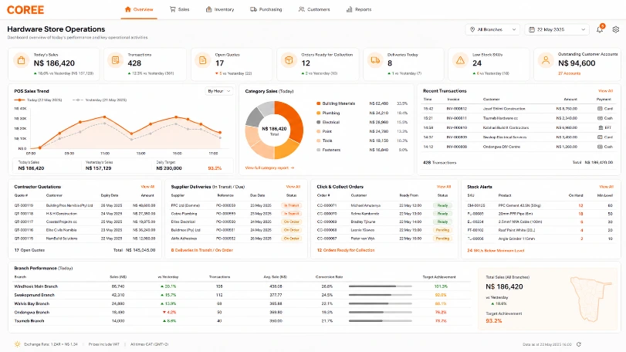Click the Today legend marker in POS Sales Trend
The height and width of the screenshot is (352, 626).
(x=19, y=100)
